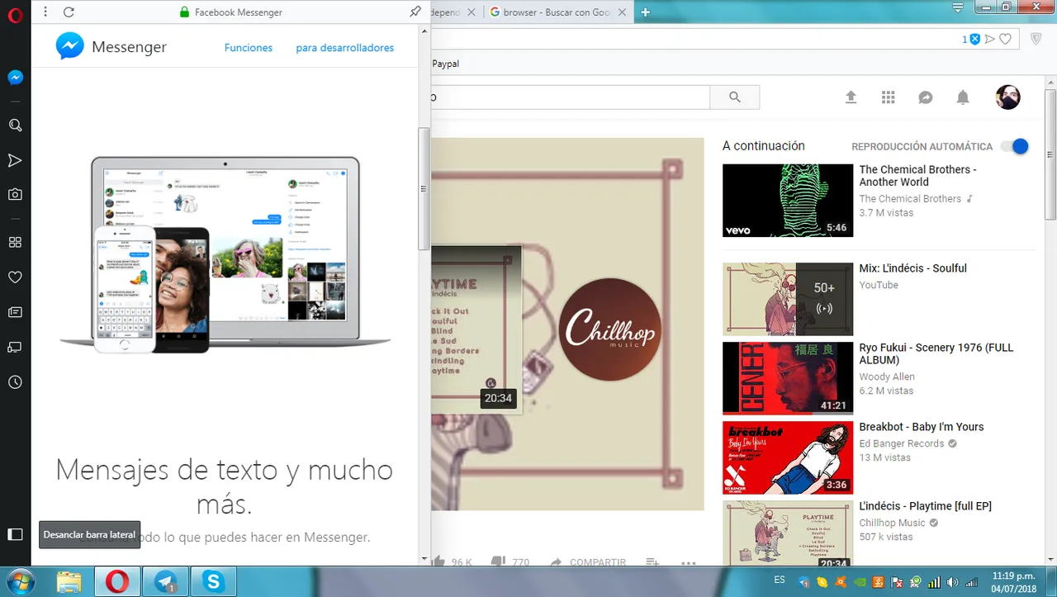
Task: Open The Chemical Brothers channel name
Action: 910,199
